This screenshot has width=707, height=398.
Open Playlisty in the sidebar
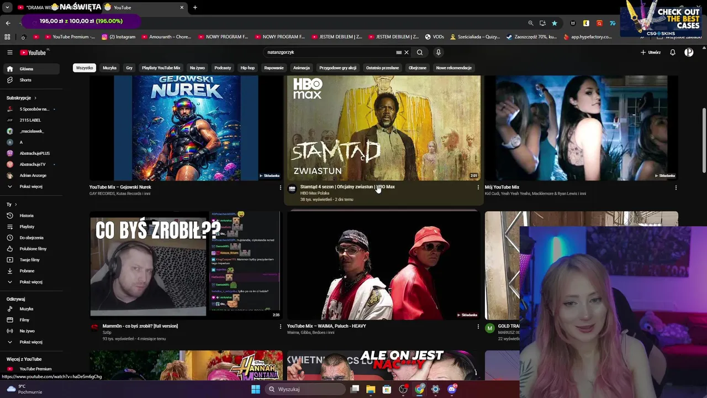click(27, 227)
